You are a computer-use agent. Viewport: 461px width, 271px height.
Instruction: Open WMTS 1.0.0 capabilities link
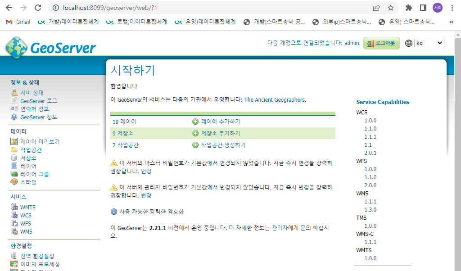(370, 258)
